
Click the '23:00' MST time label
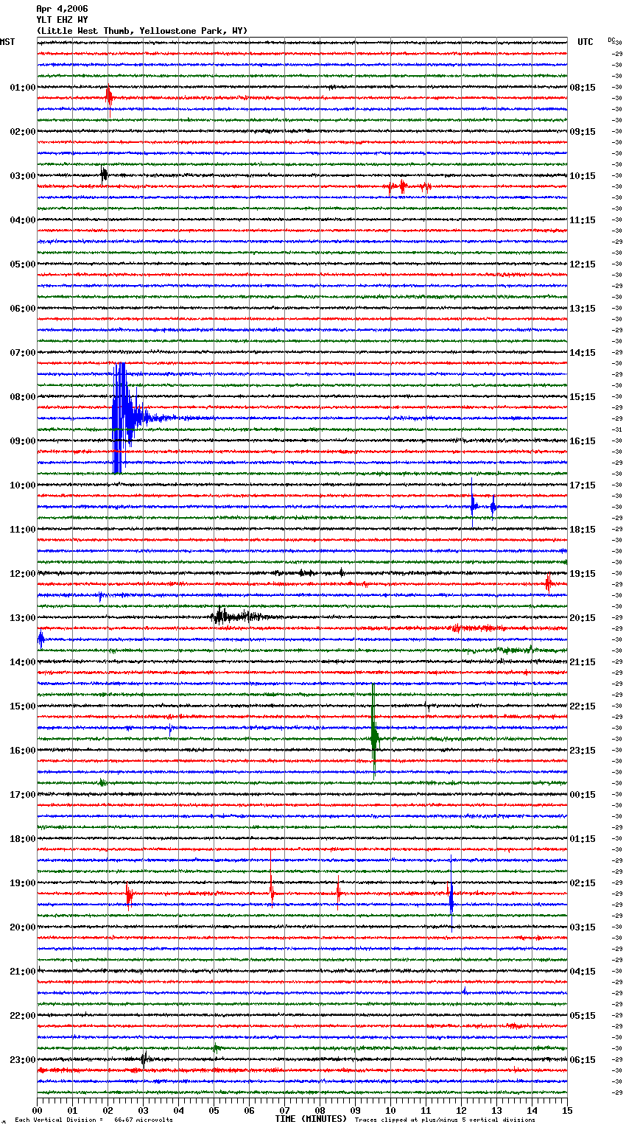pos(23,1060)
